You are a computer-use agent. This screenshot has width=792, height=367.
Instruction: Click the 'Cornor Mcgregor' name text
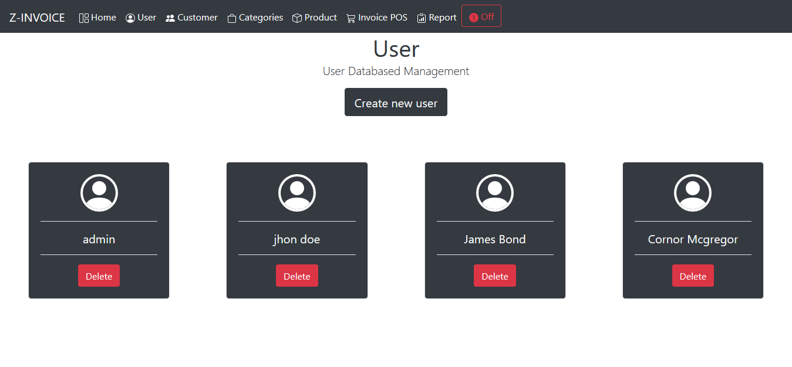pos(693,239)
